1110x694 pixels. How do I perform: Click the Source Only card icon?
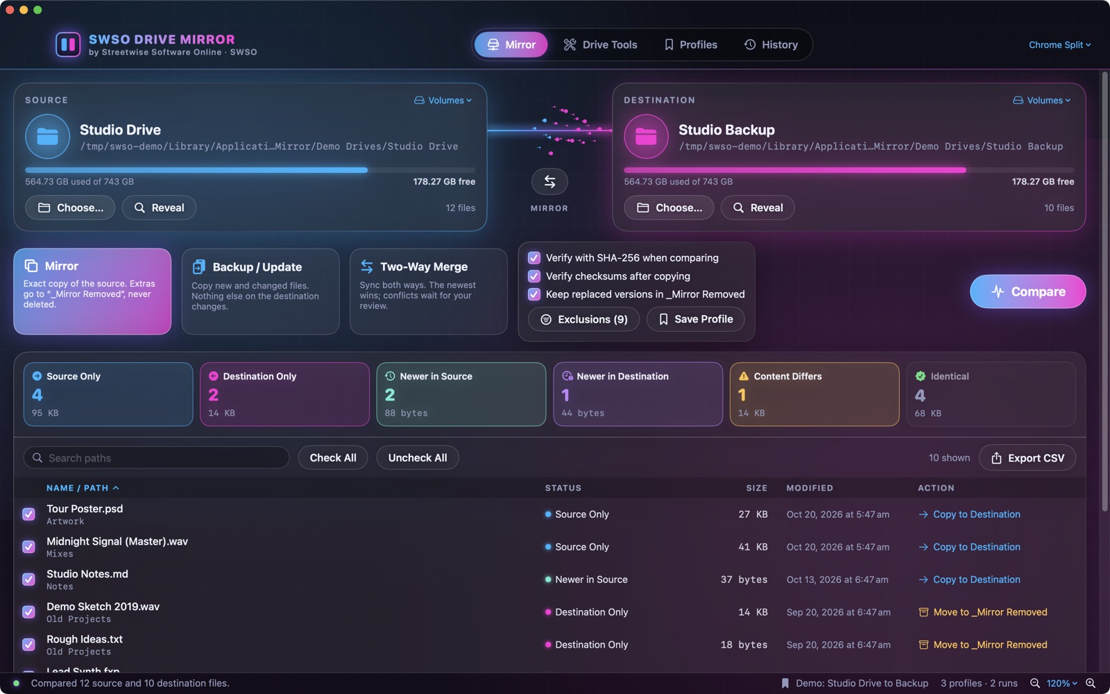[x=37, y=376]
